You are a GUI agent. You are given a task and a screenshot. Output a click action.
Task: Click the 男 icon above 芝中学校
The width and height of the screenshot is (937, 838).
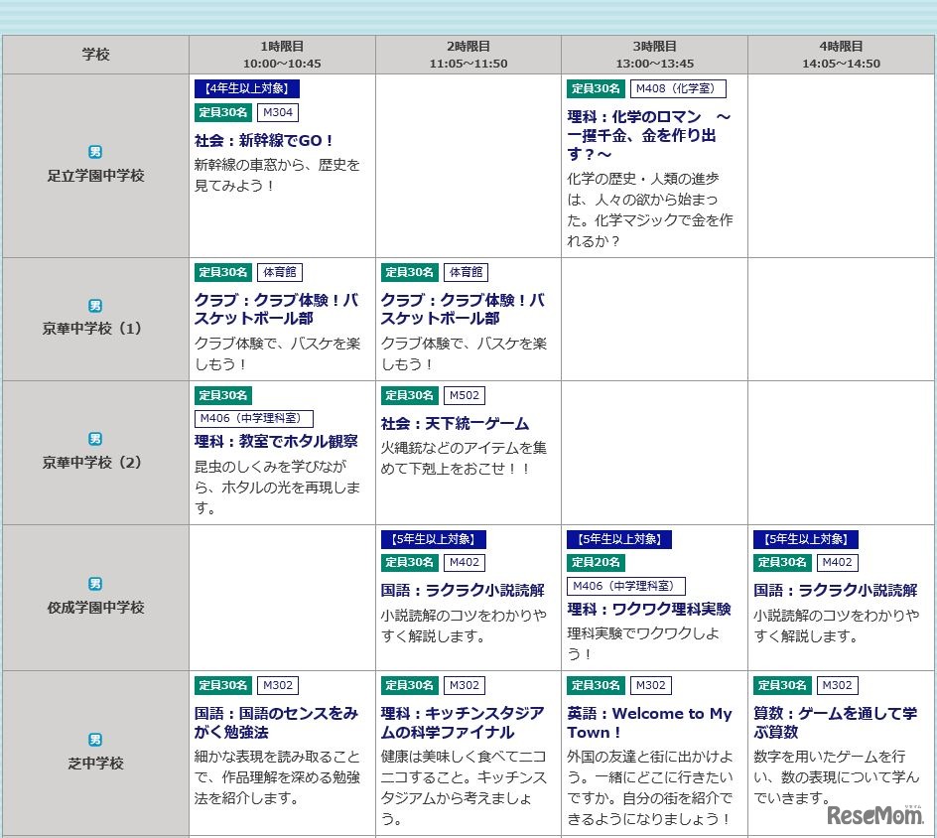click(x=95, y=740)
